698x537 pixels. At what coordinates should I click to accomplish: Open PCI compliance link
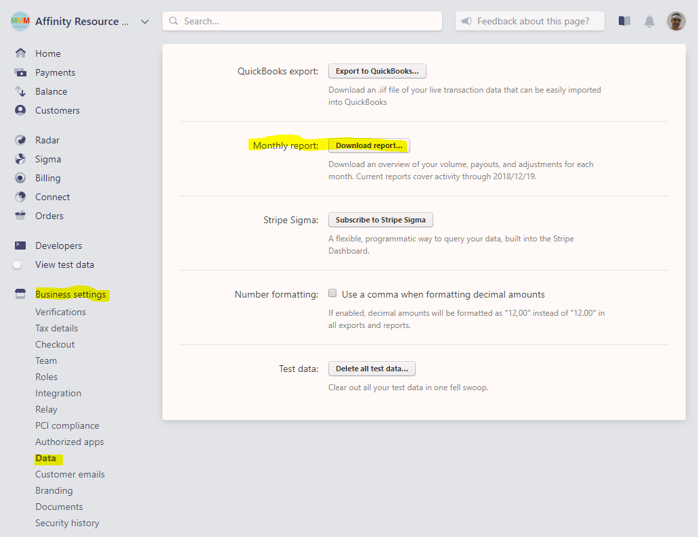tap(67, 426)
